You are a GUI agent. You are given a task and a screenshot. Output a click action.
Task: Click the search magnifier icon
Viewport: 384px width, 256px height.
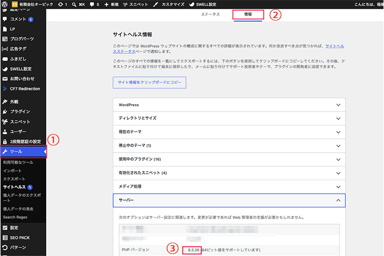pyautogui.click(x=74, y=5)
